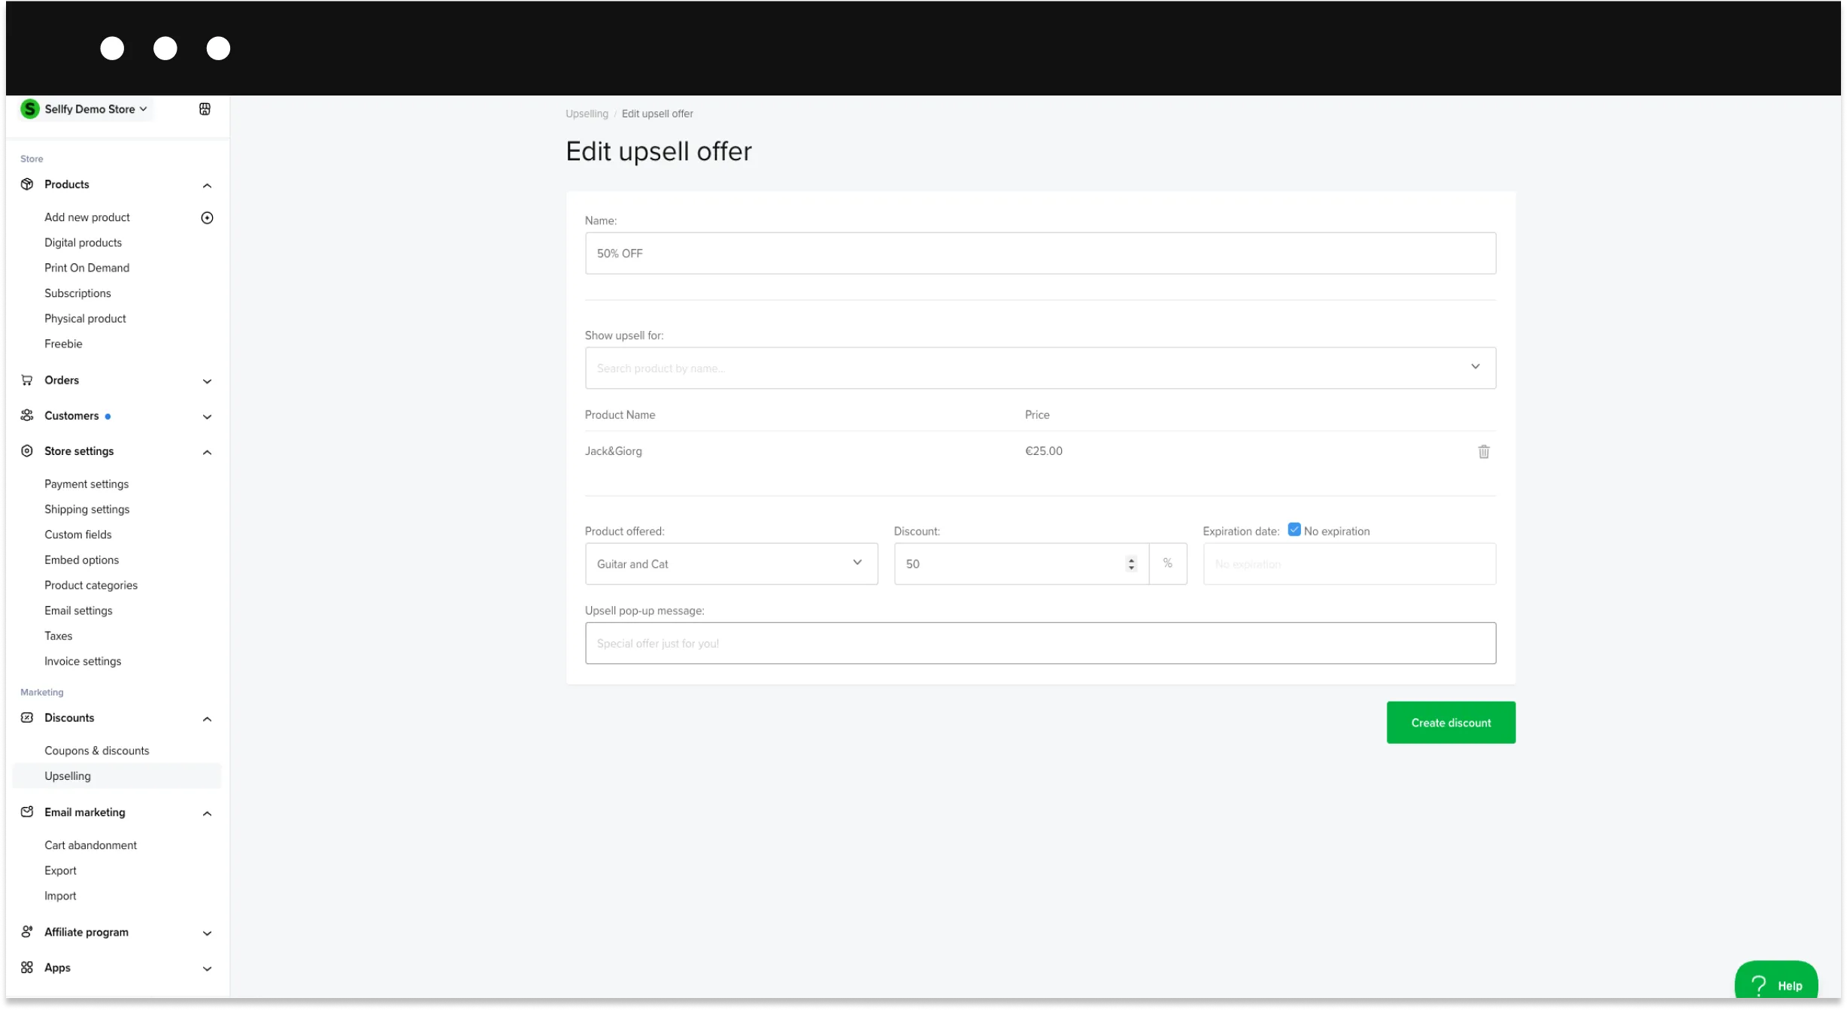This screenshot has width=1847, height=1010.
Task: Expand the Orders section chevron
Action: click(x=208, y=382)
